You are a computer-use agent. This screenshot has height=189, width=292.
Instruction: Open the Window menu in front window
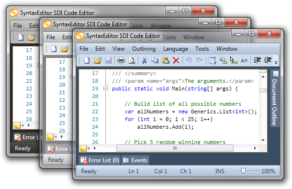coord(227,49)
